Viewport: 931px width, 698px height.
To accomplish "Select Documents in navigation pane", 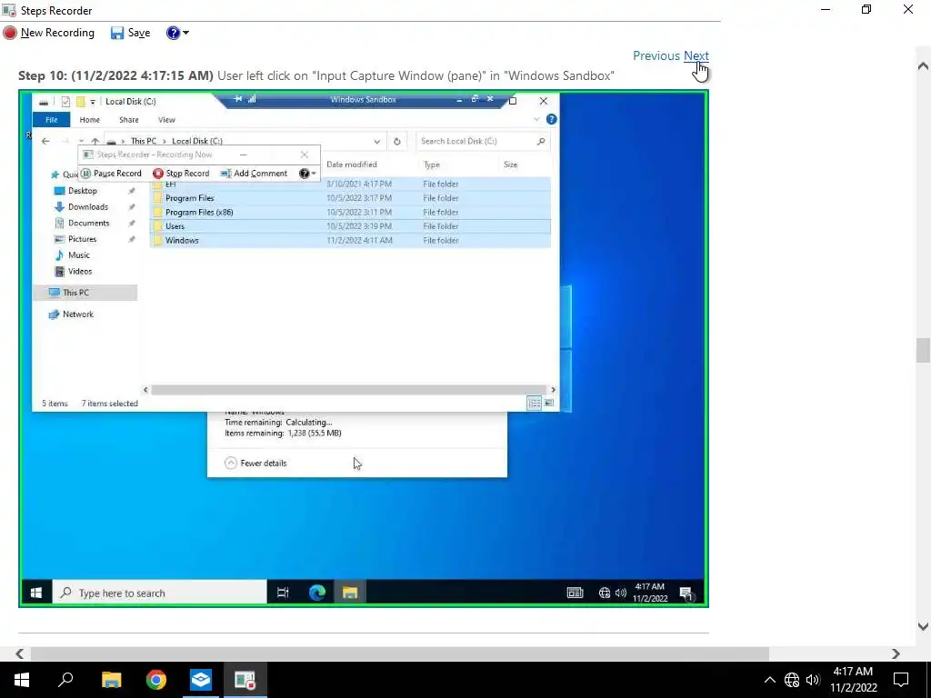I will click(88, 223).
